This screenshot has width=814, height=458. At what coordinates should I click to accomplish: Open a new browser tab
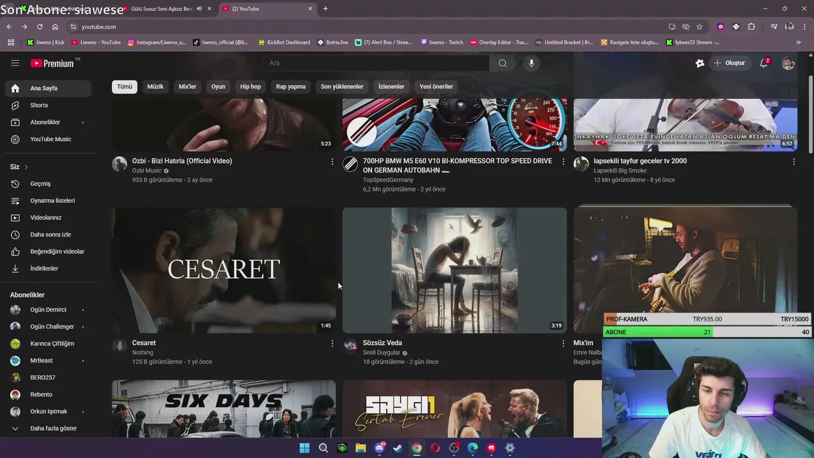326,9
